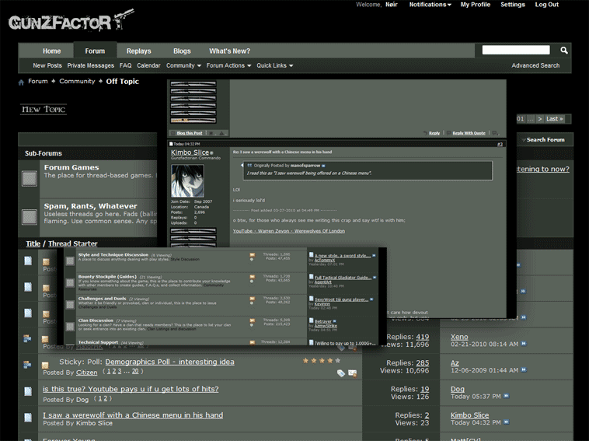Click Log Out

point(546,5)
